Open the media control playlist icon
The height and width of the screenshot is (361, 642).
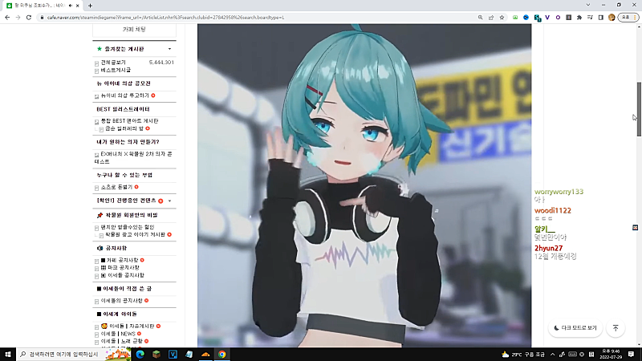point(590,18)
